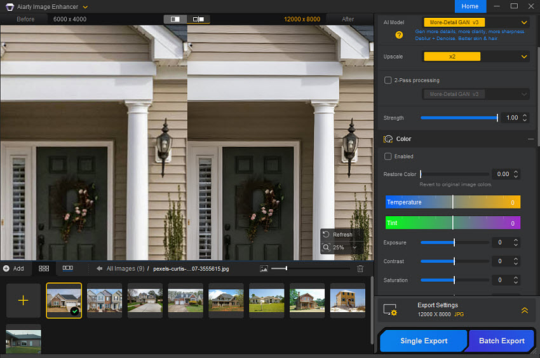Select the third thumbnail with driveway

145,301
